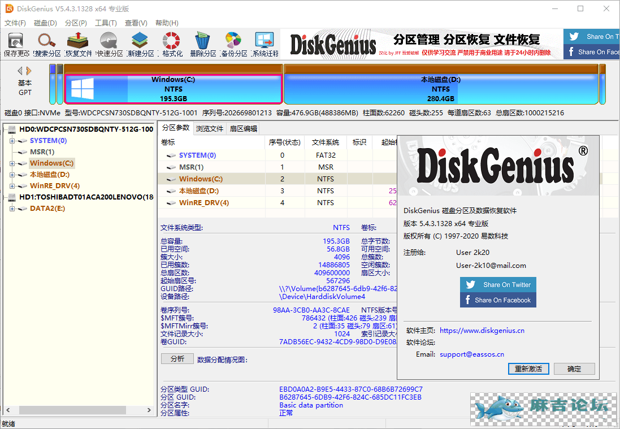Open the 备份分区 backup partition tool

click(233, 44)
